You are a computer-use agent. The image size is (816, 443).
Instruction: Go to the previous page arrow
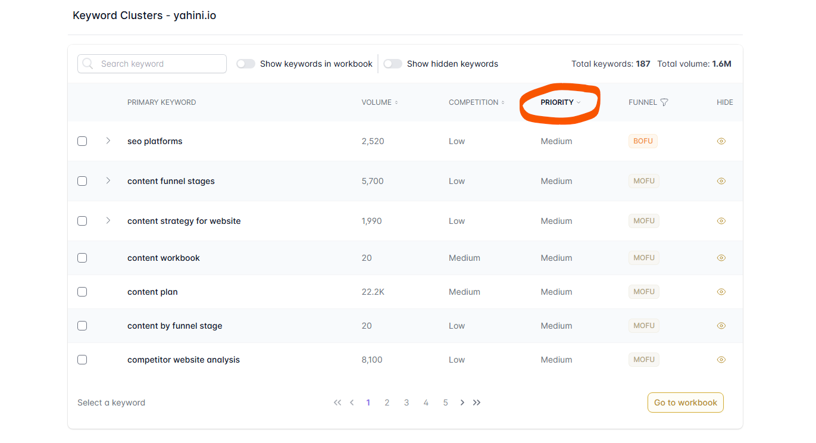click(x=352, y=403)
